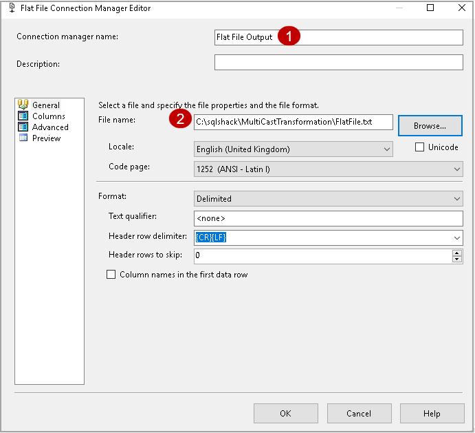This screenshot has width=475, height=433.
Task: Click the Browse button
Action: pyautogui.click(x=430, y=125)
